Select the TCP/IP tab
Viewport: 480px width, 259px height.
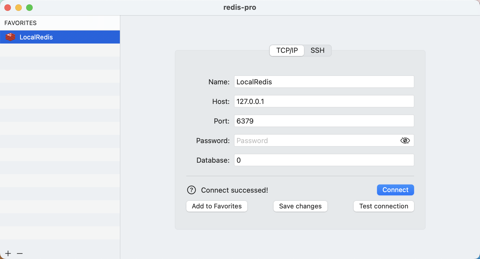pyautogui.click(x=287, y=51)
